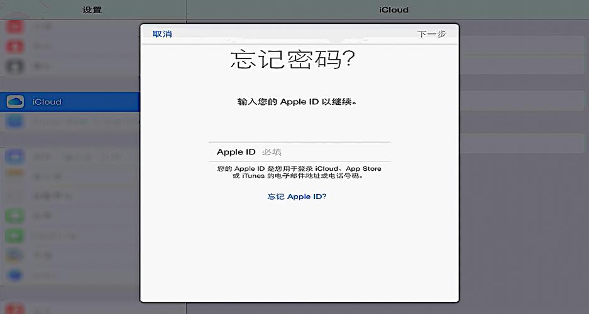Viewport: 589px width, 314px height.
Task: Click the 忘记密码? dialog heading
Action: [x=292, y=60]
